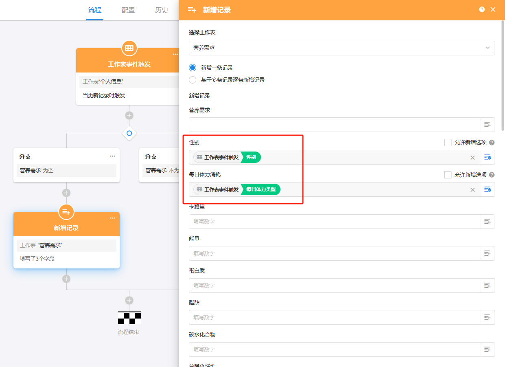Enable 允许新增选项 checkbox for 每日体力消耗
506x367 pixels.
point(448,175)
